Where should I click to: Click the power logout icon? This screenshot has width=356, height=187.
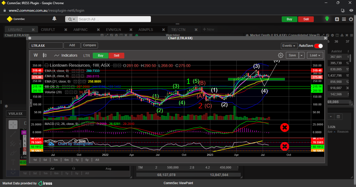[x=351, y=19]
